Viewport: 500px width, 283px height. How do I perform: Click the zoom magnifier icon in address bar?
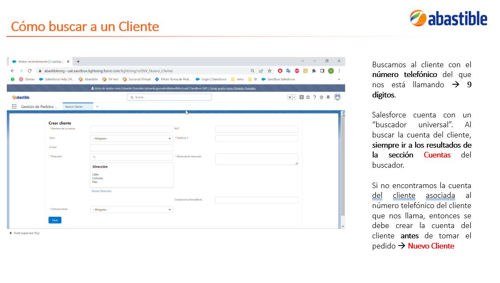point(252,71)
